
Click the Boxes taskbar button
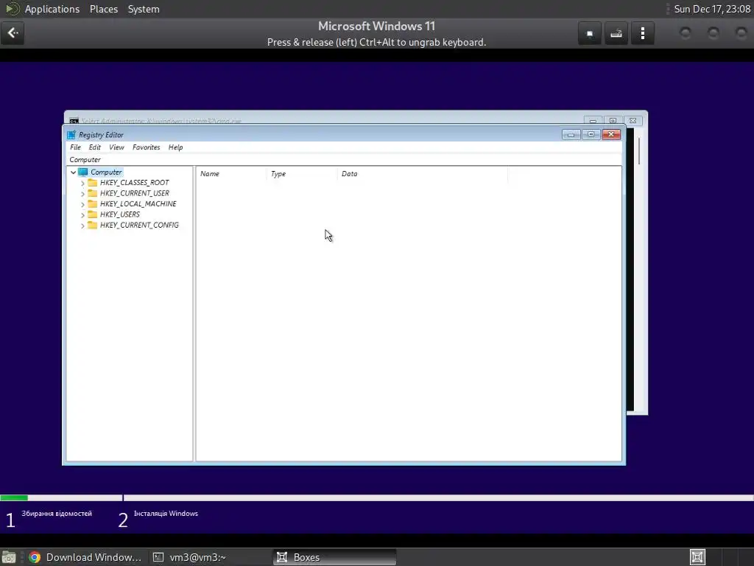tap(334, 557)
